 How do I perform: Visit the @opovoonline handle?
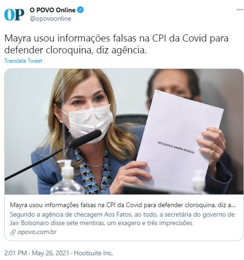(x=50, y=18)
